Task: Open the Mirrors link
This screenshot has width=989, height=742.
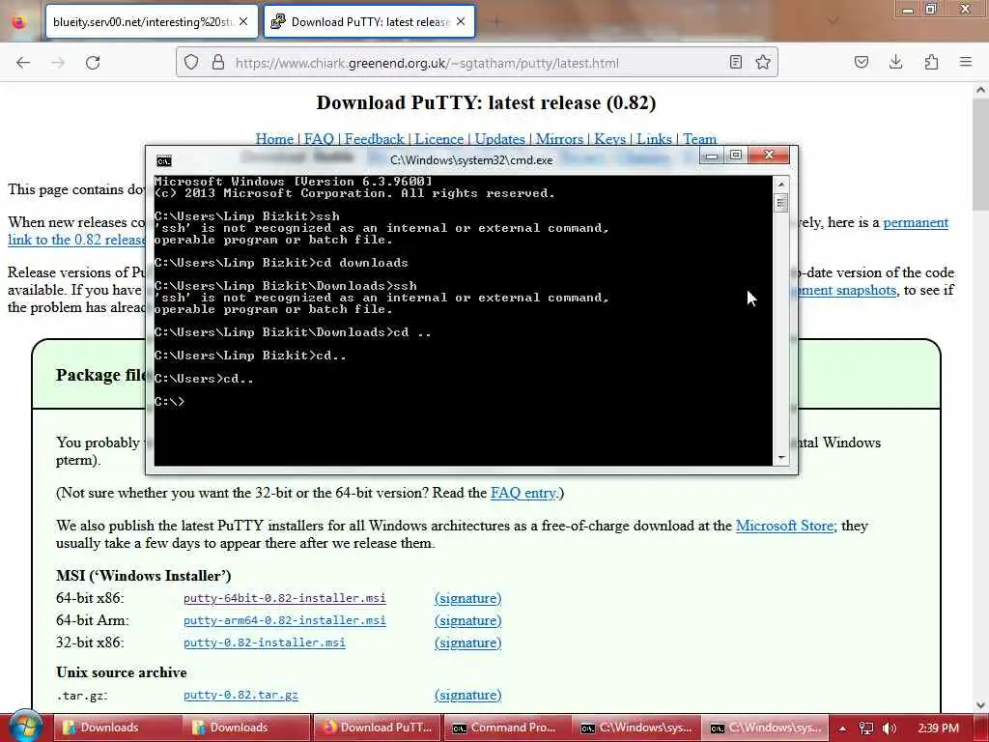Action: click(559, 139)
